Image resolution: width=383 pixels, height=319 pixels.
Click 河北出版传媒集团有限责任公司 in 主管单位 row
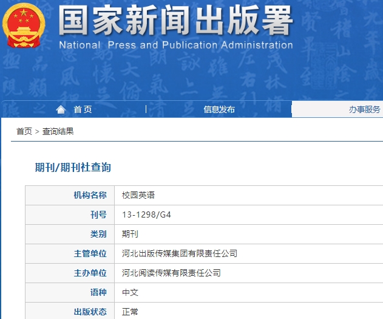[x=180, y=253]
